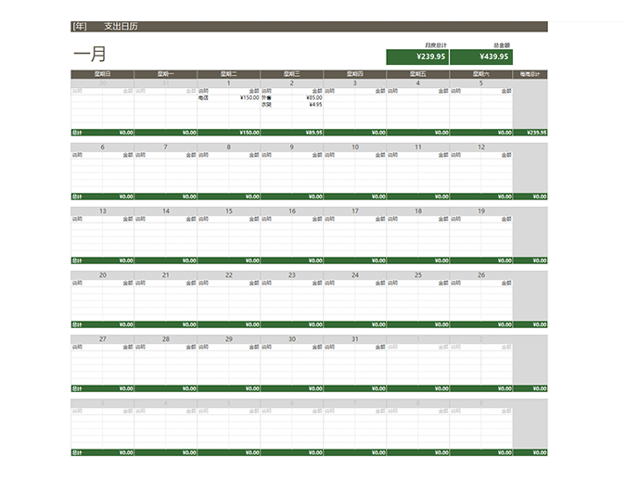The width and height of the screenshot is (626, 482).
Task: Click the 一月 month heading
Action: coord(90,54)
